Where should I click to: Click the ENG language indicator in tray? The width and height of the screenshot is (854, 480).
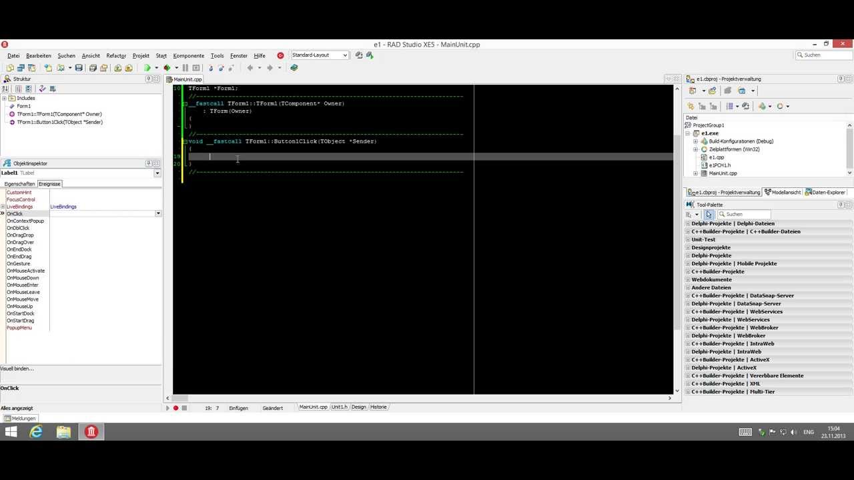[x=809, y=432]
